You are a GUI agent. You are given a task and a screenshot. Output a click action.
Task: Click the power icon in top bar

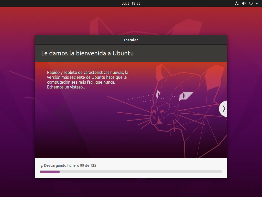point(251,3)
